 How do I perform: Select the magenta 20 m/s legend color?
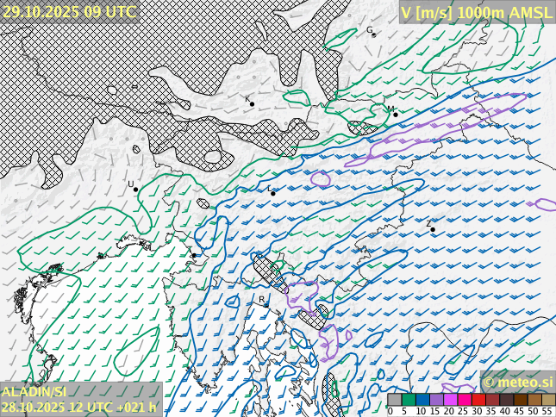click(450, 400)
